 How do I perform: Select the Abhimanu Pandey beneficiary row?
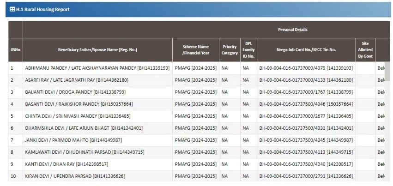[97, 68]
